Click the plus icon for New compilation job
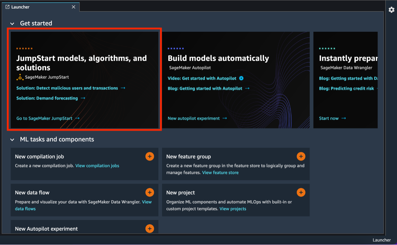 click(150, 156)
